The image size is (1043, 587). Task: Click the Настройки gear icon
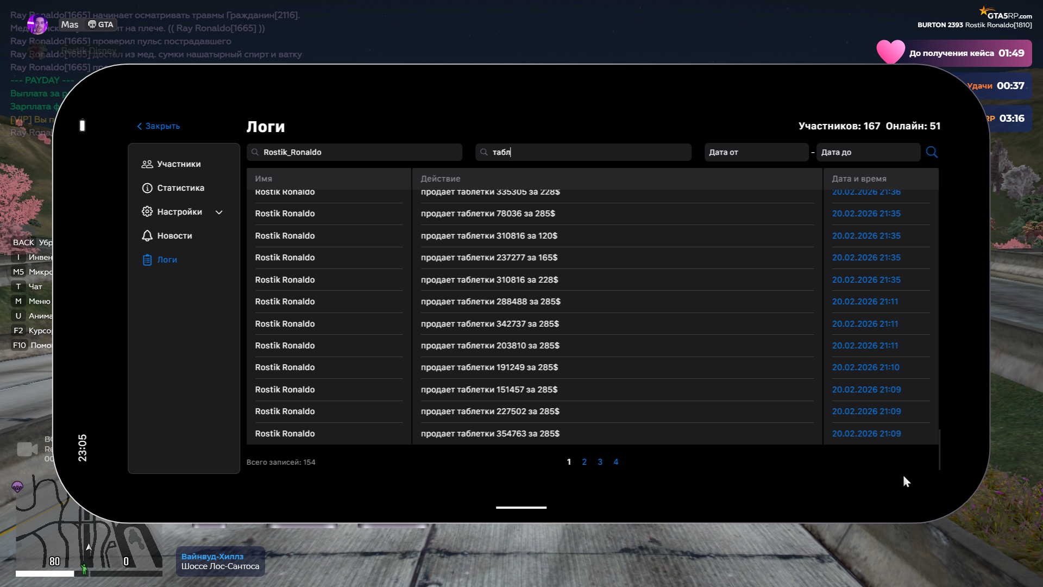point(147,212)
